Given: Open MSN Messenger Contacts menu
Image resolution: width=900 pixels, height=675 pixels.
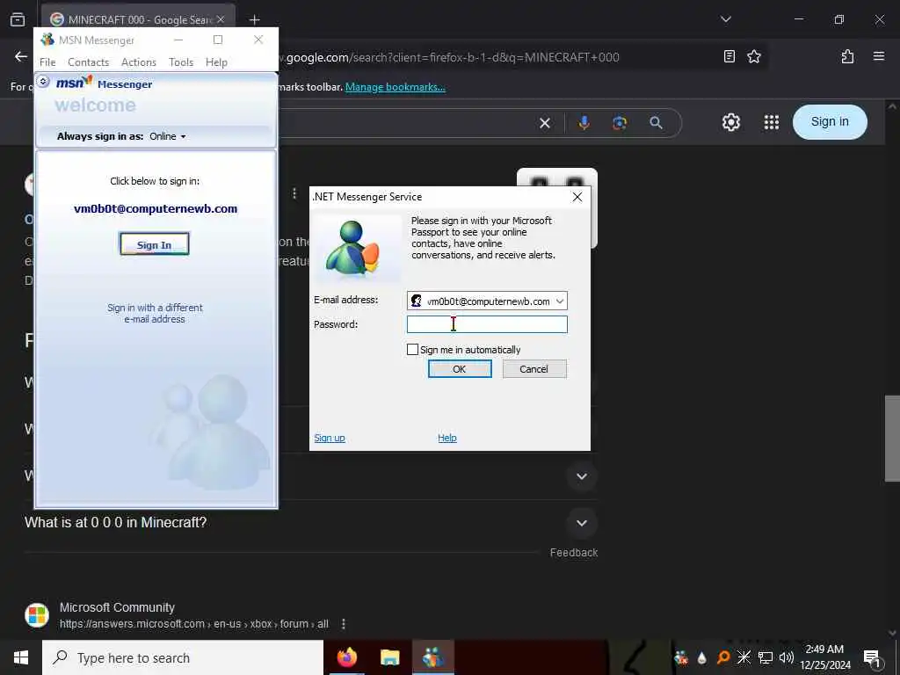Looking at the screenshot, I should pos(89,62).
